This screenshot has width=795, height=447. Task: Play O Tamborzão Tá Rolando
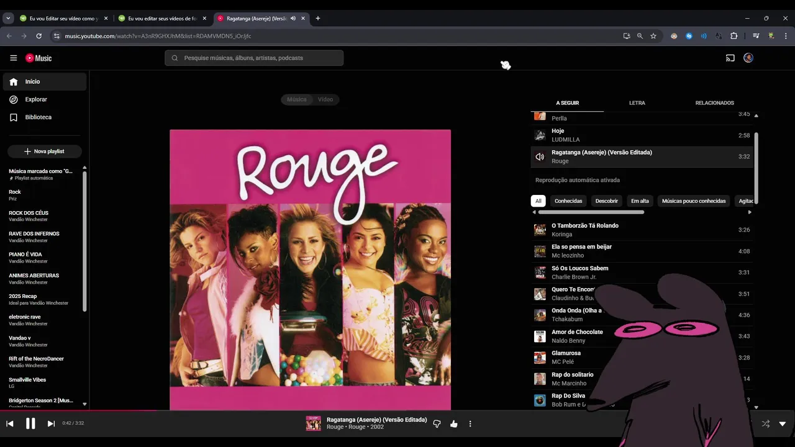point(642,230)
